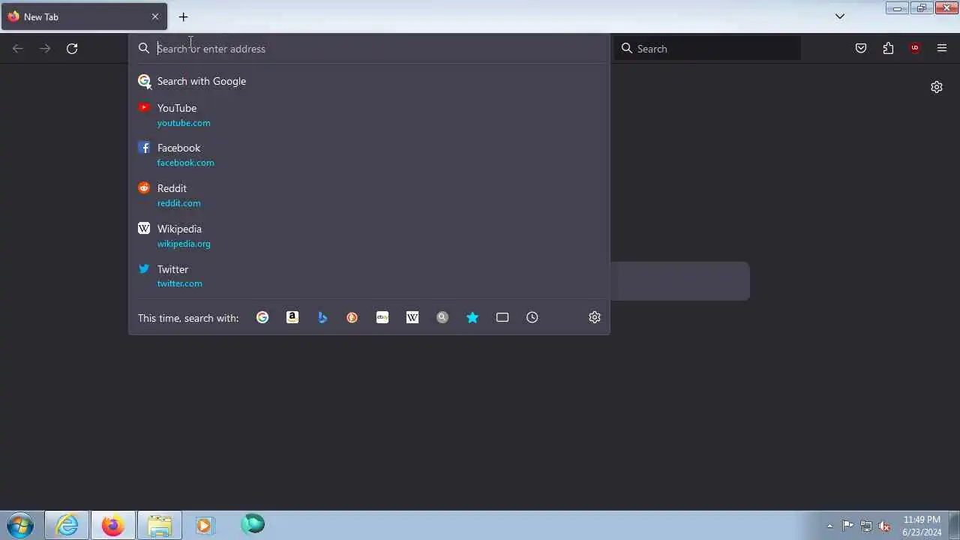This screenshot has height=540, width=960.
Task: Open the list all tabs chevron
Action: tap(840, 16)
